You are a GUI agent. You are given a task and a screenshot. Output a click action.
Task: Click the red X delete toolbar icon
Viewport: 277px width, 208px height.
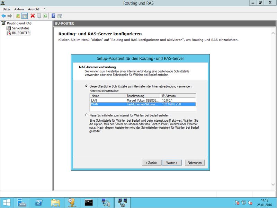[33, 16]
